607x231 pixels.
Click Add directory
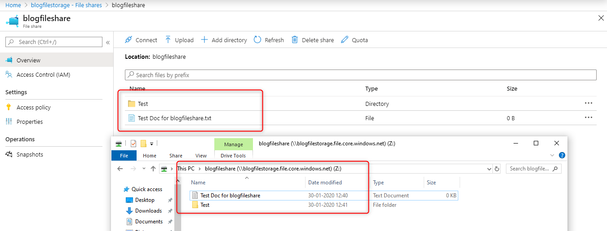click(224, 40)
